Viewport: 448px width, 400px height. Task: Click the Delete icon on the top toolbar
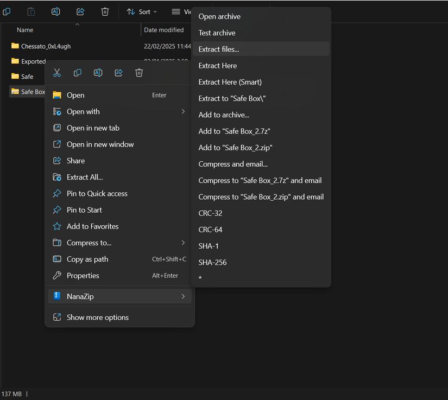click(x=105, y=11)
